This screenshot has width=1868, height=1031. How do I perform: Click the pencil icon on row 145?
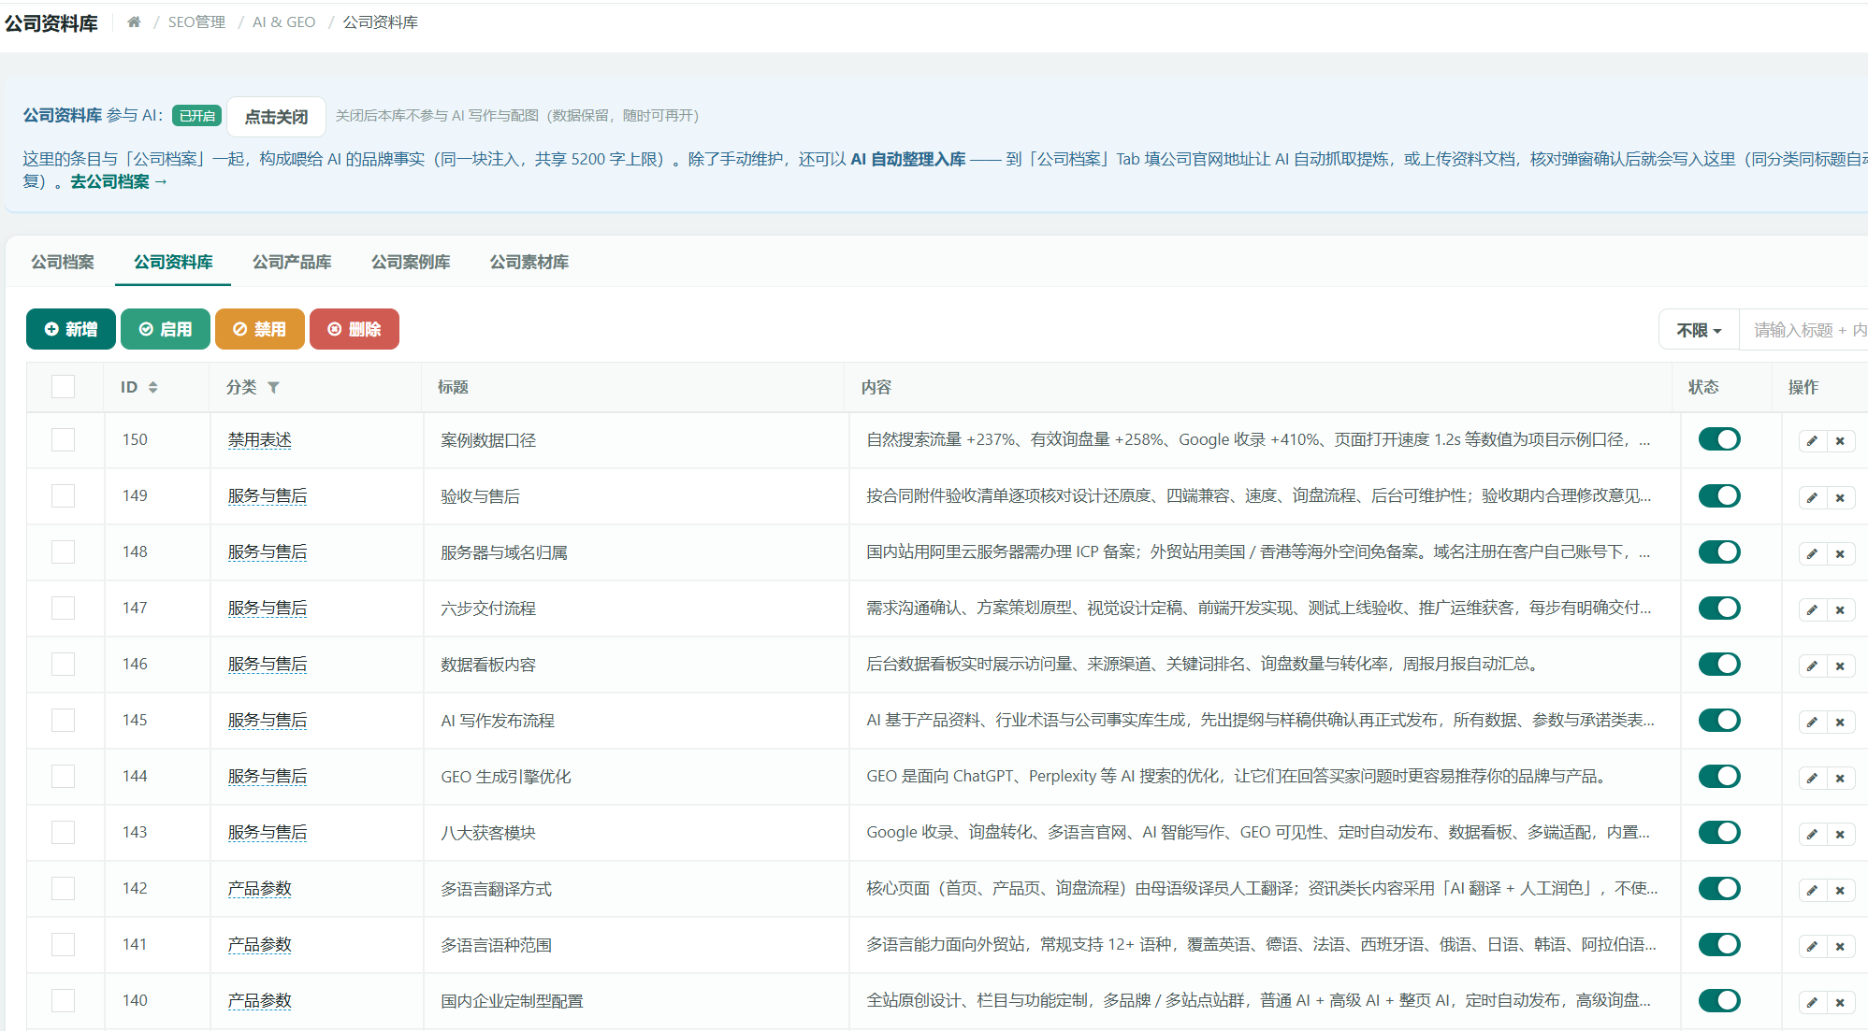1812,722
